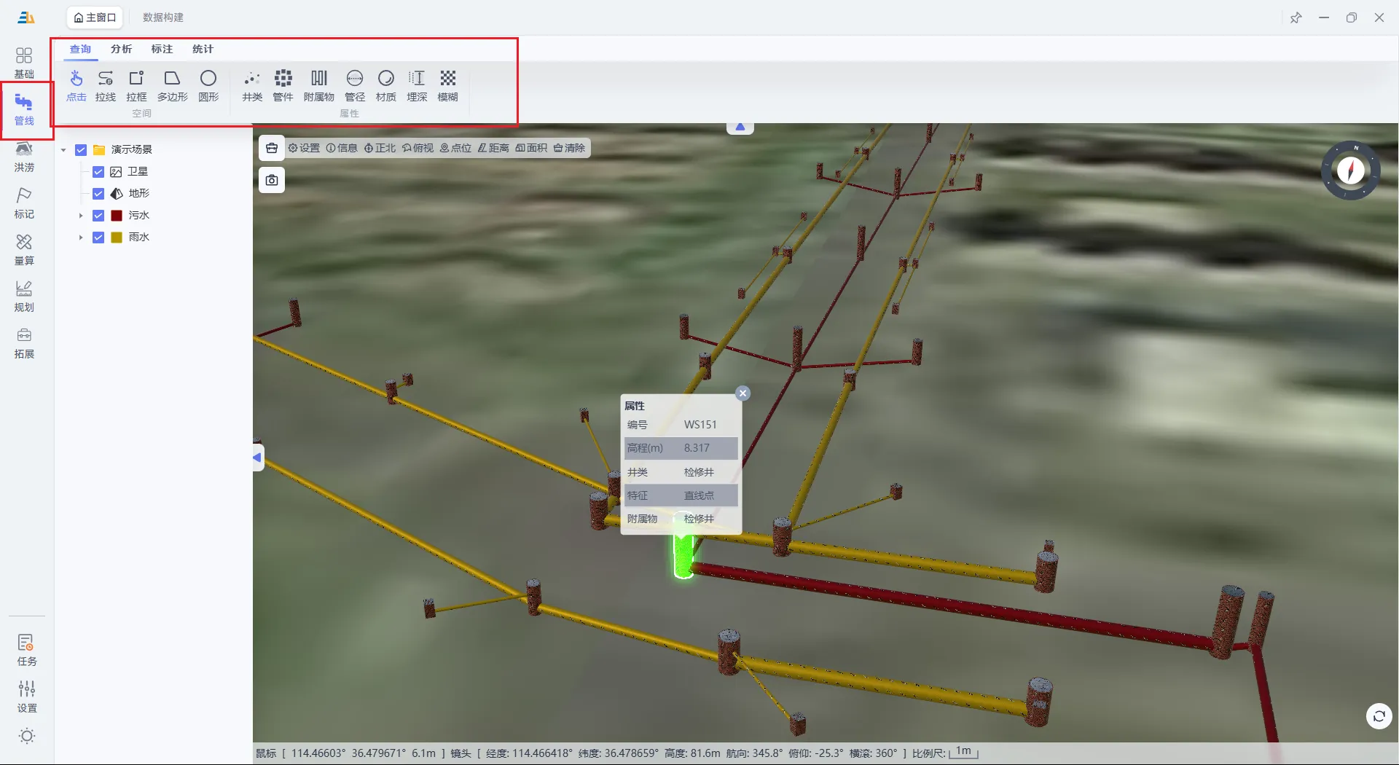Open the 管件 pipe fitting query

(283, 86)
